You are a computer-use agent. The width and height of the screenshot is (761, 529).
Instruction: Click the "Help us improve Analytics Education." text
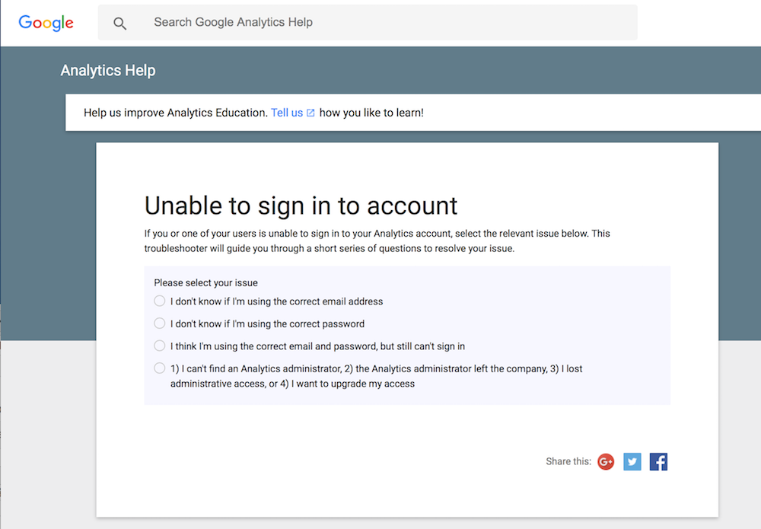click(176, 113)
